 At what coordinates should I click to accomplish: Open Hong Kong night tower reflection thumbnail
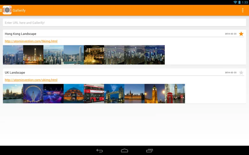click(x=33, y=55)
